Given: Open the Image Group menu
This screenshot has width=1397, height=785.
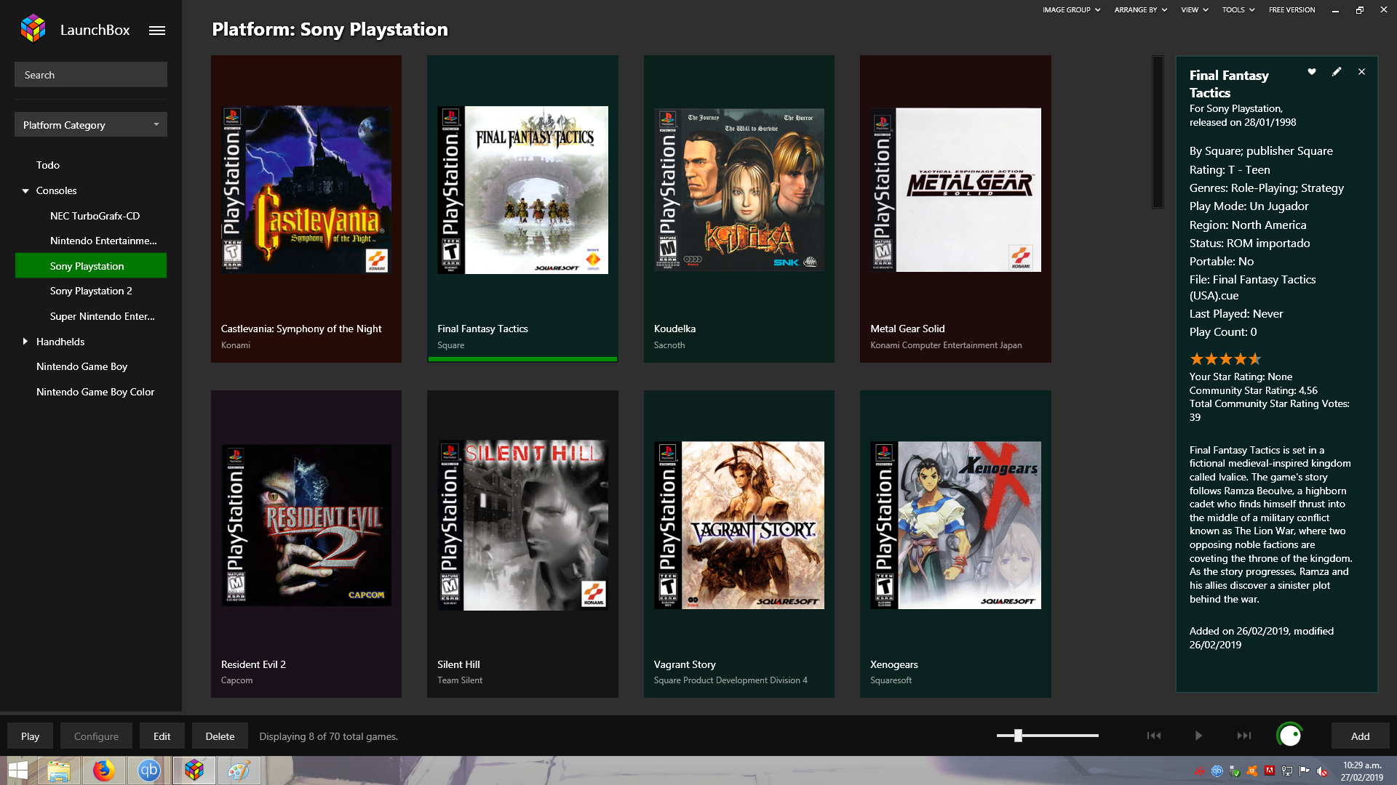Looking at the screenshot, I should click(1071, 10).
